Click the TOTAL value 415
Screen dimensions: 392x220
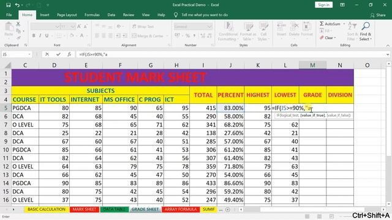click(x=203, y=108)
